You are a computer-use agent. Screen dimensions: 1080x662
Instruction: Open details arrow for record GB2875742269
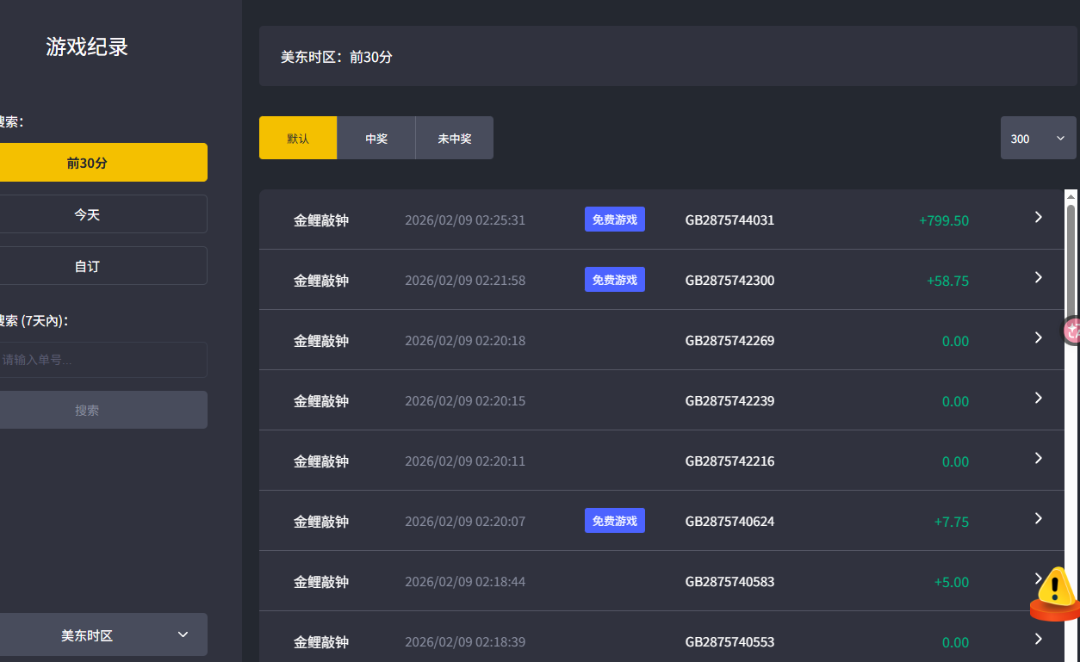coord(1038,338)
